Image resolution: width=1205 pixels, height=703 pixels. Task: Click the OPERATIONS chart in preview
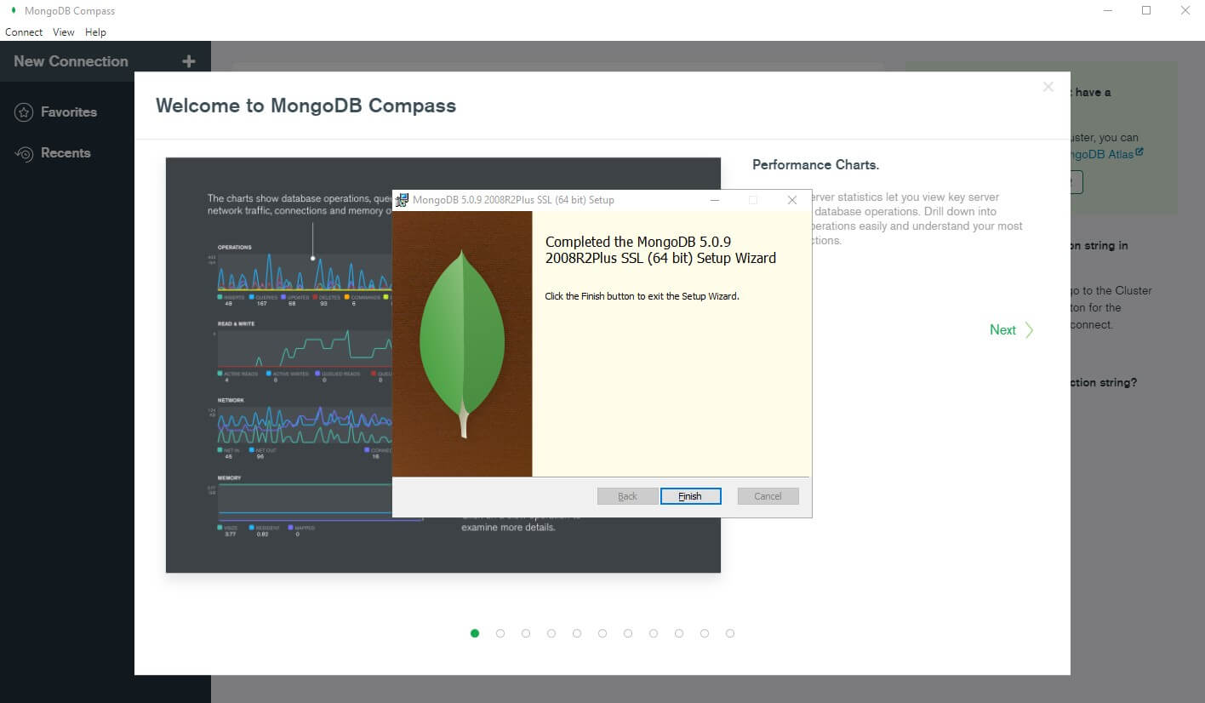305,272
